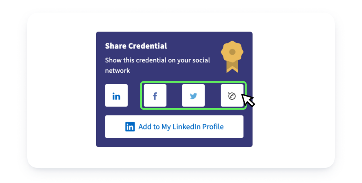Viewport: 362px width, 183px height.
Task: Share credential via the LinkedIn icon tile
Action: (x=116, y=95)
